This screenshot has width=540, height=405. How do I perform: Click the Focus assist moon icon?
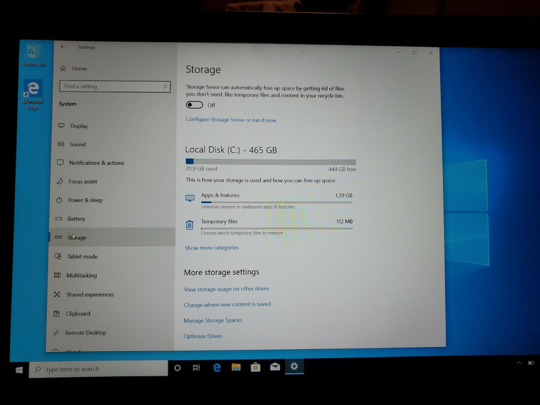[x=60, y=181]
